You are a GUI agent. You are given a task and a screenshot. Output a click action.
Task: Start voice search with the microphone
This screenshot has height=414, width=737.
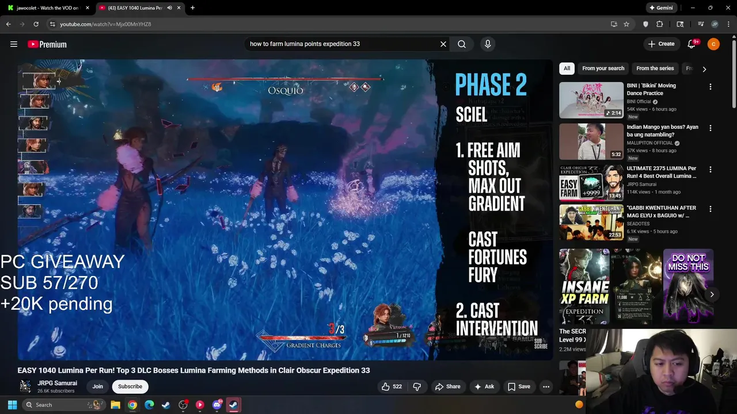pyautogui.click(x=488, y=44)
